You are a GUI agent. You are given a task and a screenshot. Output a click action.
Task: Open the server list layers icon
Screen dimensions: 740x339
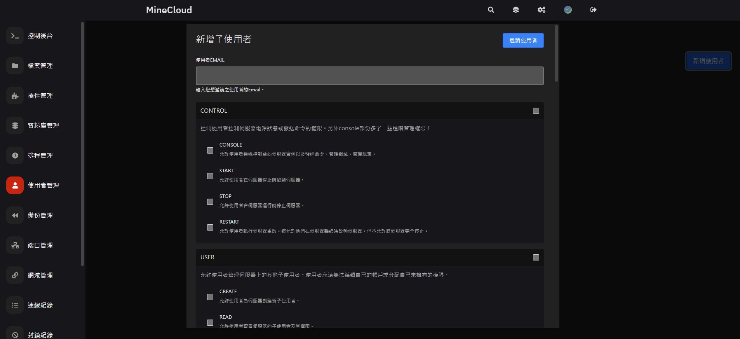point(516,10)
